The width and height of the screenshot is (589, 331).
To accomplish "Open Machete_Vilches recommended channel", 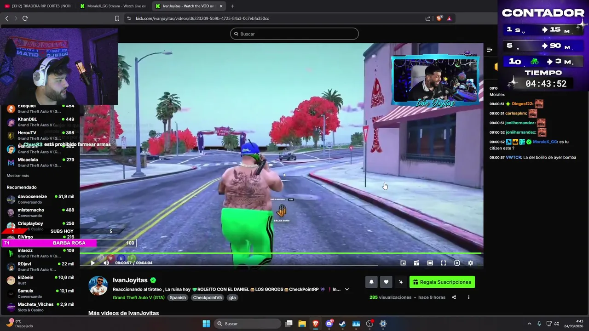I will 40,307.
